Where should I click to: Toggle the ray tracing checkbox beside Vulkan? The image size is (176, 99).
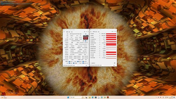(74, 63)
